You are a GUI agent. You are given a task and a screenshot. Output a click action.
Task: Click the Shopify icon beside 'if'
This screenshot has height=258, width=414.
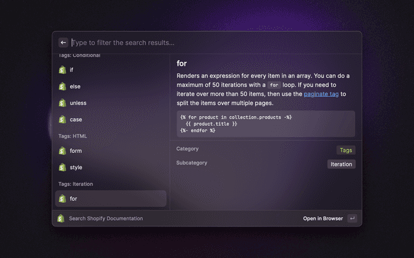[x=63, y=70]
